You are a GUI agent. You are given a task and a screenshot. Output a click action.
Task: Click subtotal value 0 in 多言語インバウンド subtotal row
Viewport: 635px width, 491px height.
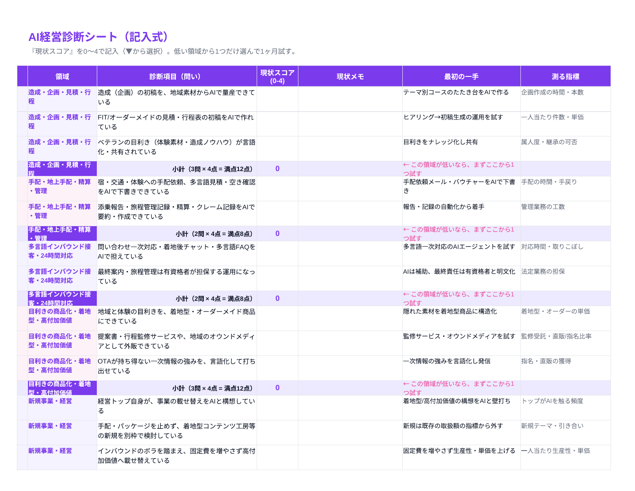pyautogui.click(x=278, y=299)
